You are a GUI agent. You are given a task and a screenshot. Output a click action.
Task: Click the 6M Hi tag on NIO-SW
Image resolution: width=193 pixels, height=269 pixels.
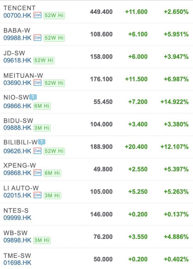pyautogui.click(x=42, y=106)
